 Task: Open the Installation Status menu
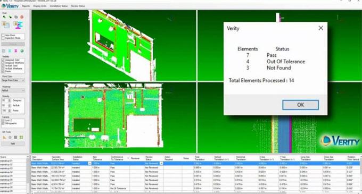pyautogui.click(x=59, y=6)
